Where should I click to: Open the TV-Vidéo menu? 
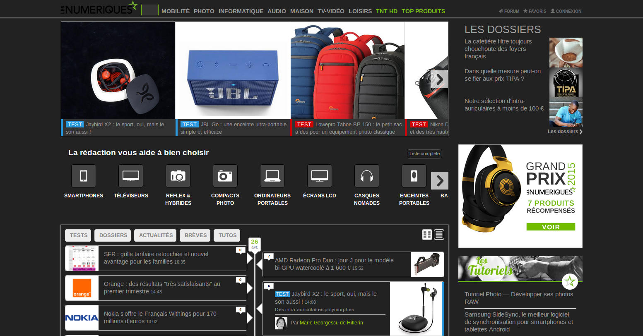point(331,11)
